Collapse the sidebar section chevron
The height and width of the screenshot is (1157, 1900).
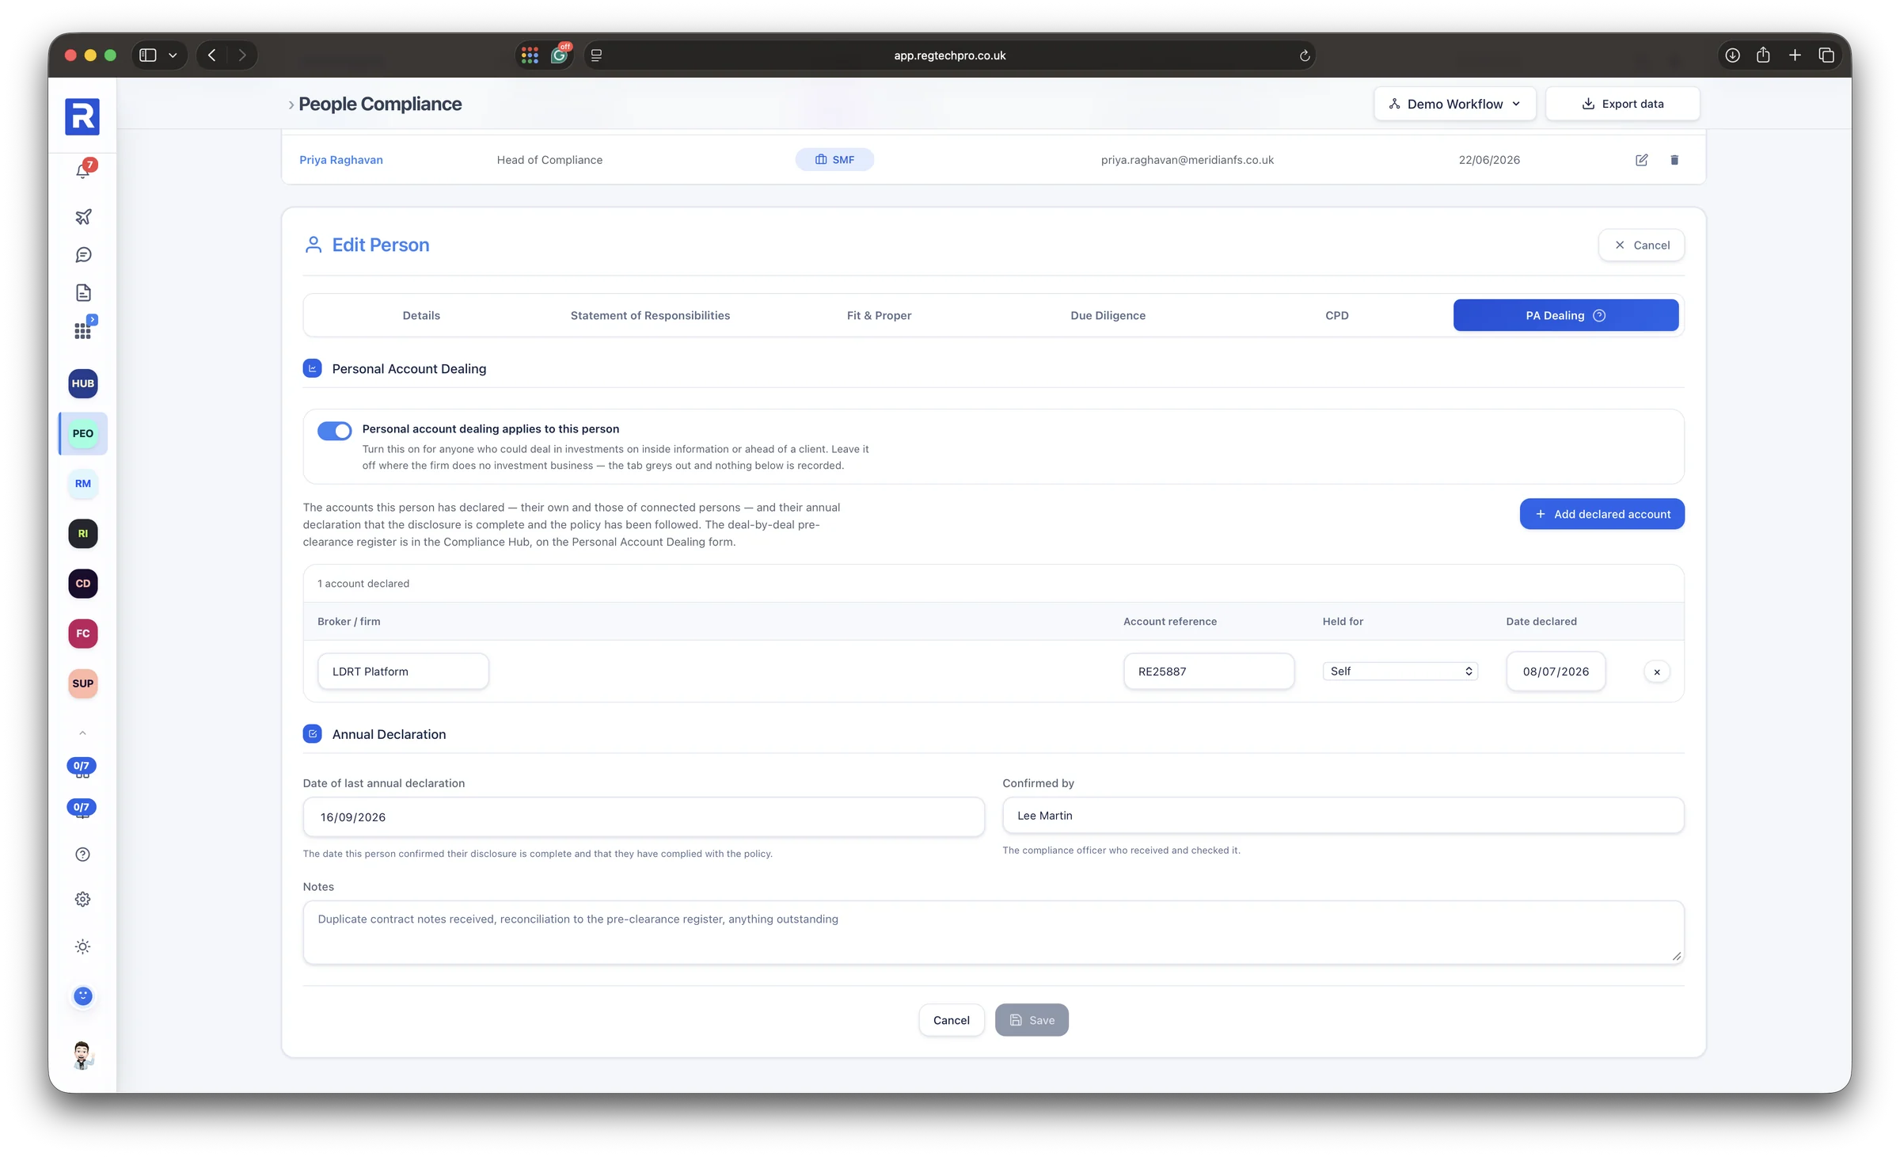point(83,733)
